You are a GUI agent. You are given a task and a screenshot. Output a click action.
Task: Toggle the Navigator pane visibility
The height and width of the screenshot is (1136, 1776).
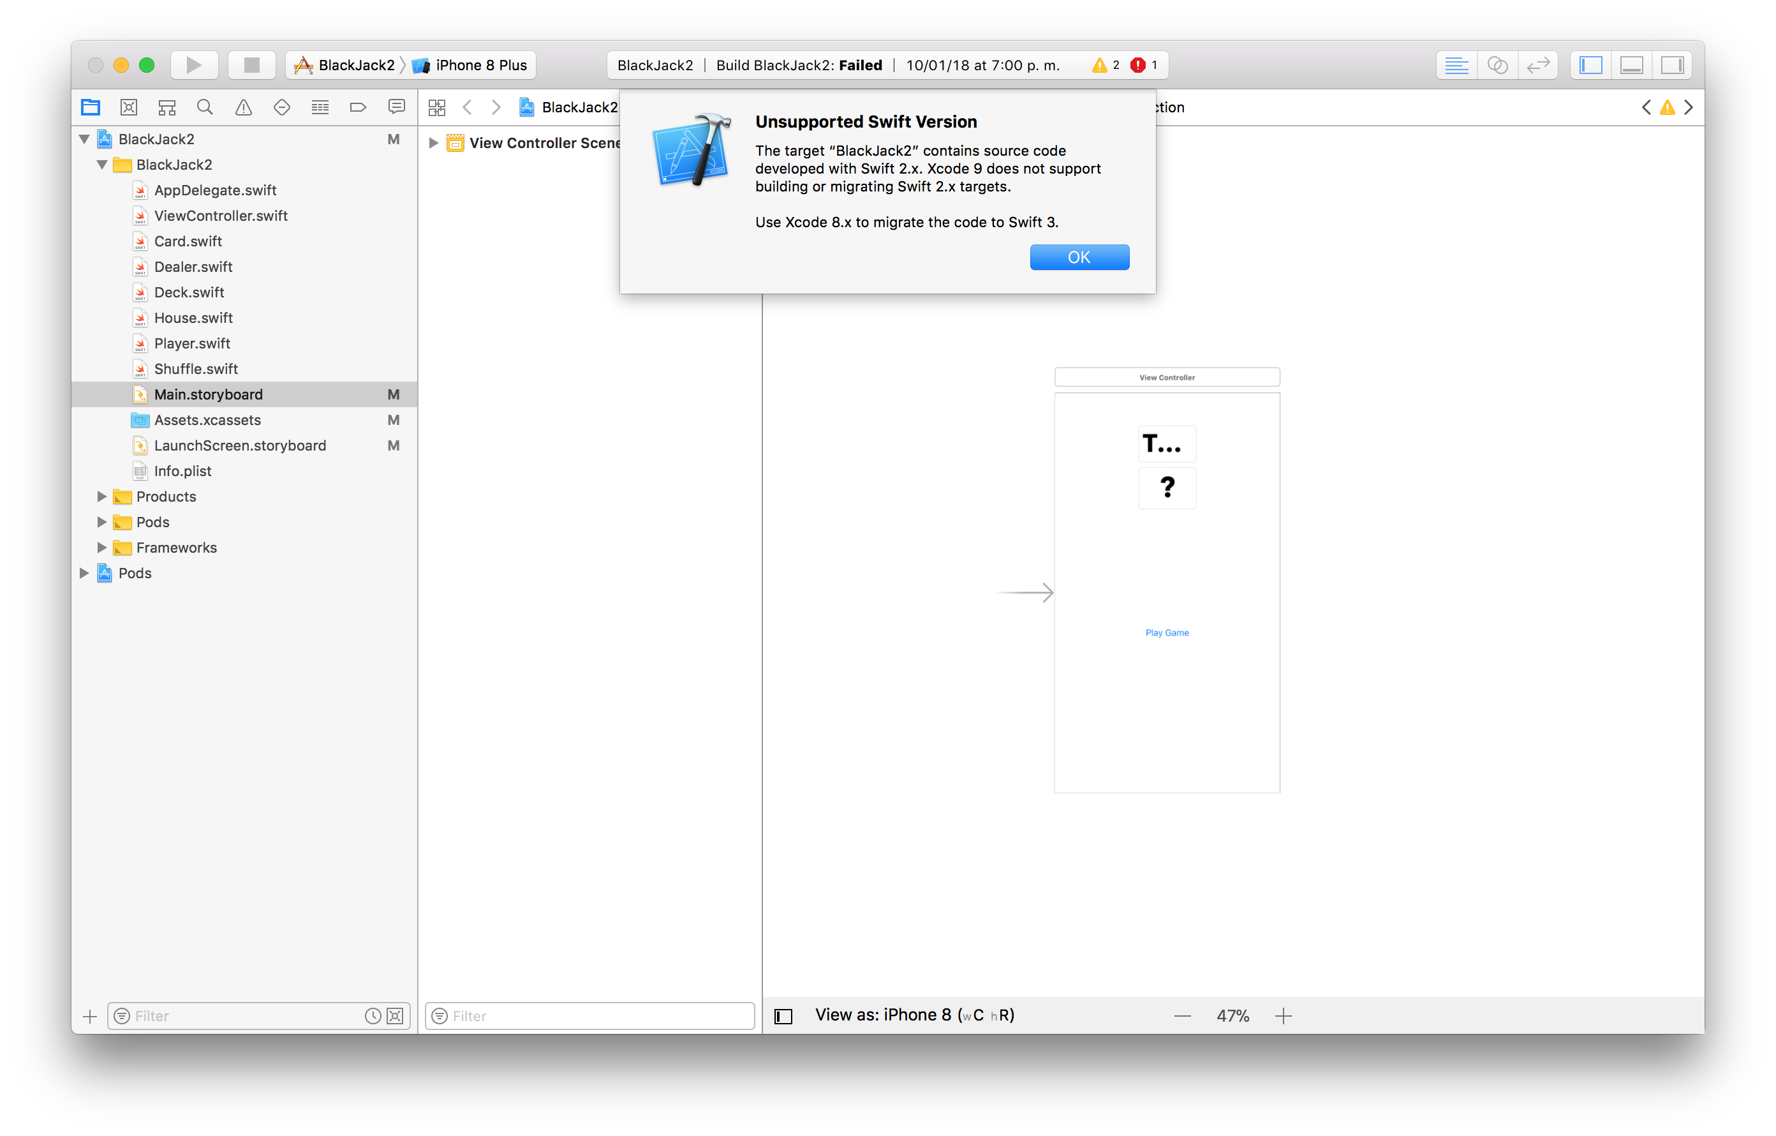click(x=1591, y=65)
